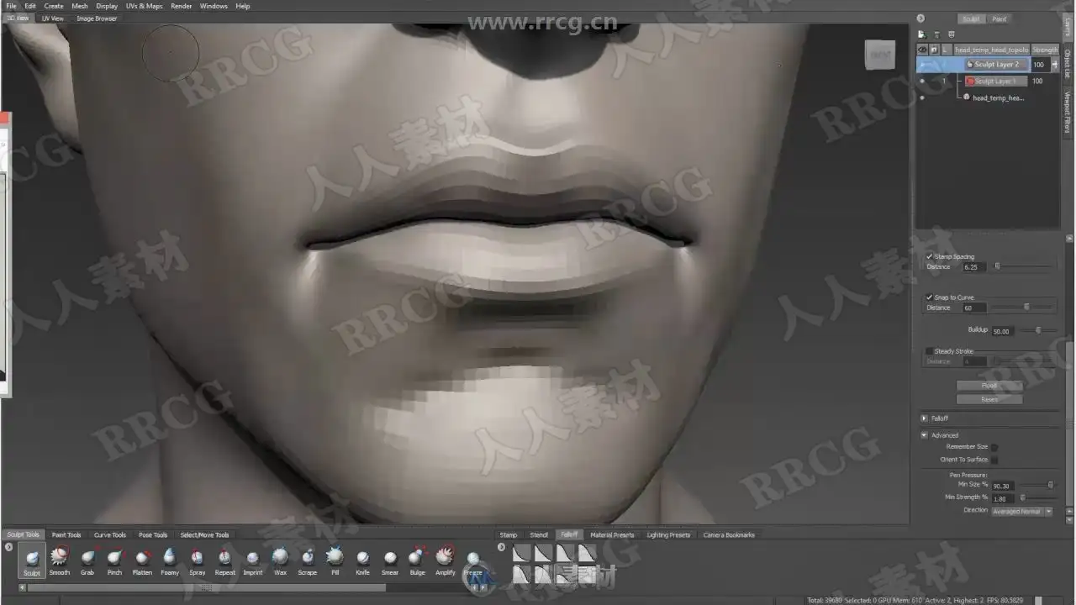Enable Remember Size checkbox
This screenshot has height=605, width=1076.
click(x=994, y=447)
